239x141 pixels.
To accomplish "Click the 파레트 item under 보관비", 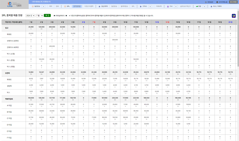I will 9,79.
